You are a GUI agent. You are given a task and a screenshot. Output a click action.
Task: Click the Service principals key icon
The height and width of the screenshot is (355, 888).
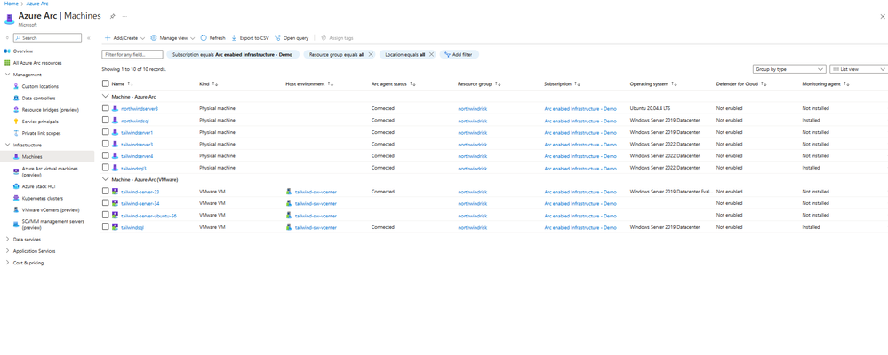pos(16,122)
